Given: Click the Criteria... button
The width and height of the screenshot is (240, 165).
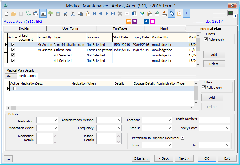Looking at the screenshot, I should (x=141, y=158).
